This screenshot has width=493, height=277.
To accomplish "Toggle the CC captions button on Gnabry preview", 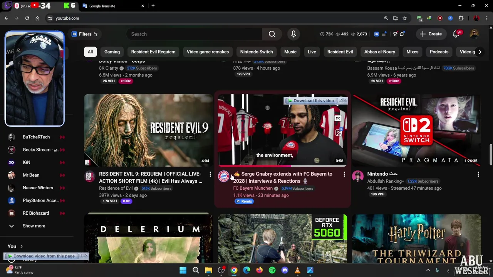I will [x=338, y=118].
